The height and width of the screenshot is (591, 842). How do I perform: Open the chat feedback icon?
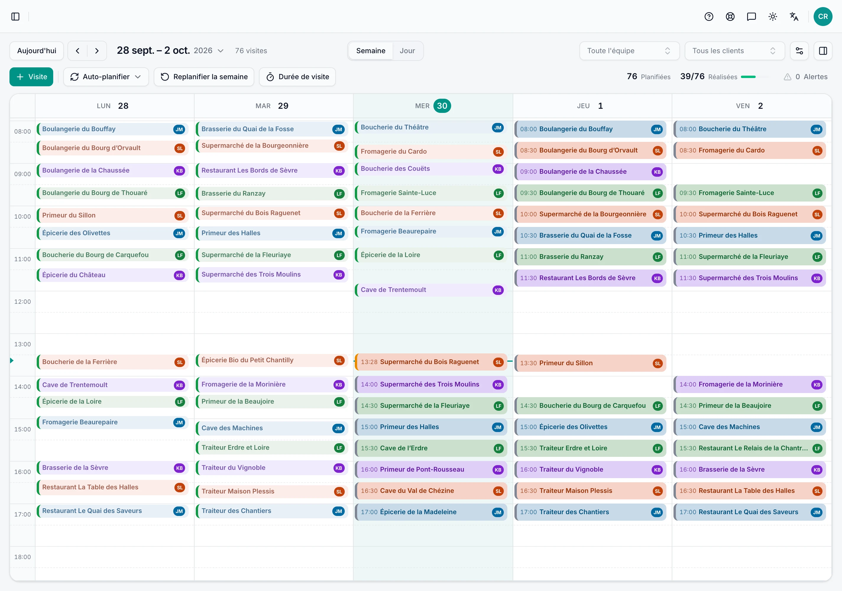click(x=752, y=17)
